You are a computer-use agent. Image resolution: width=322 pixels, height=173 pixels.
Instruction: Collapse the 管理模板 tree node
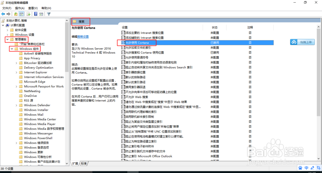pyautogui.click(x=7, y=39)
